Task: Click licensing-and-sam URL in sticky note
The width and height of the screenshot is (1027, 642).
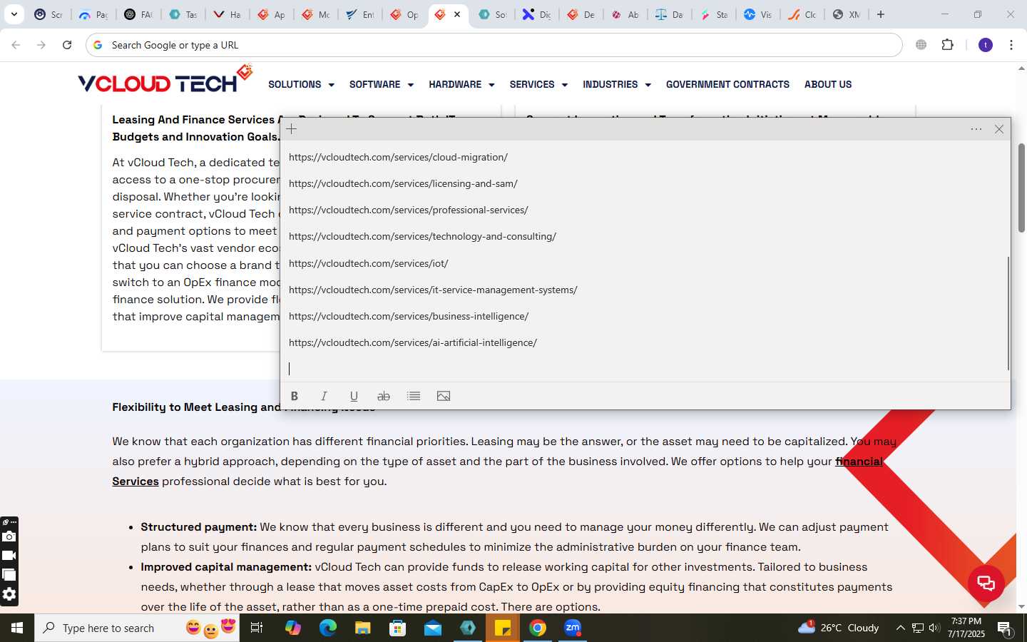Action: tap(403, 183)
